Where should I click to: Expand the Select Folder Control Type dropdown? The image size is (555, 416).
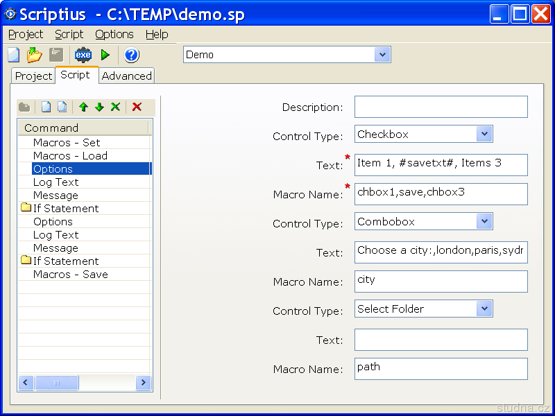click(484, 309)
